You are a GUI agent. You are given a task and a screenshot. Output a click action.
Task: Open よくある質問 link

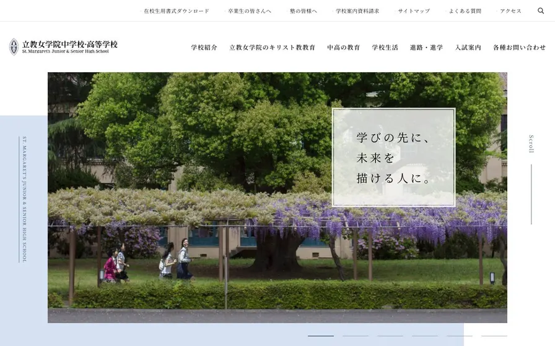pyautogui.click(x=465, y=11)
